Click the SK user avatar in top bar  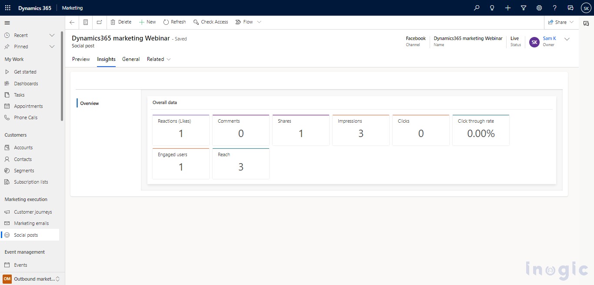[586, 8]
